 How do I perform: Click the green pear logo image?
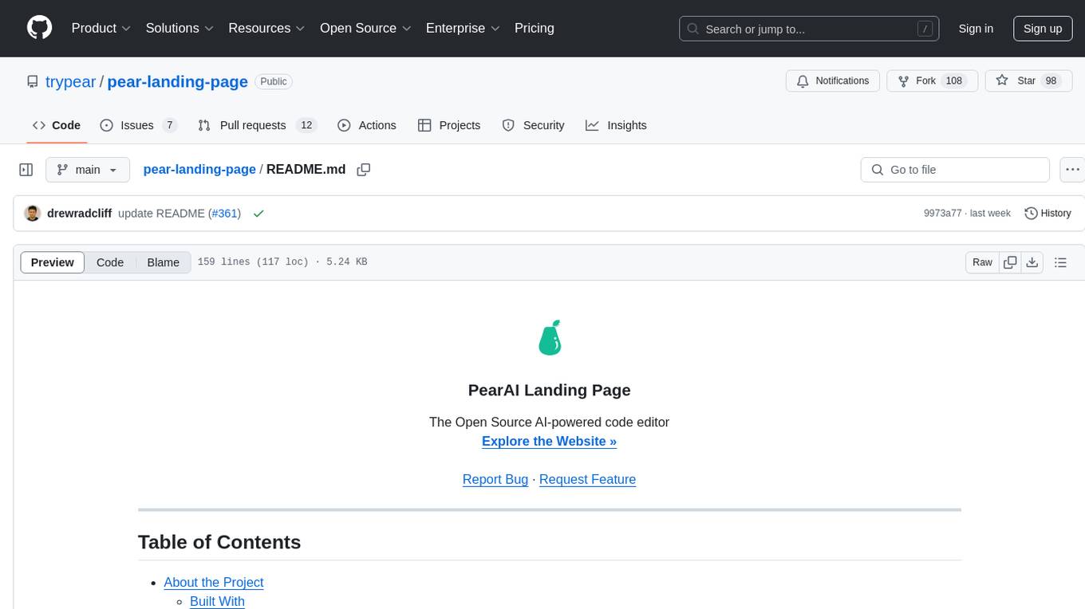point(550,337)
